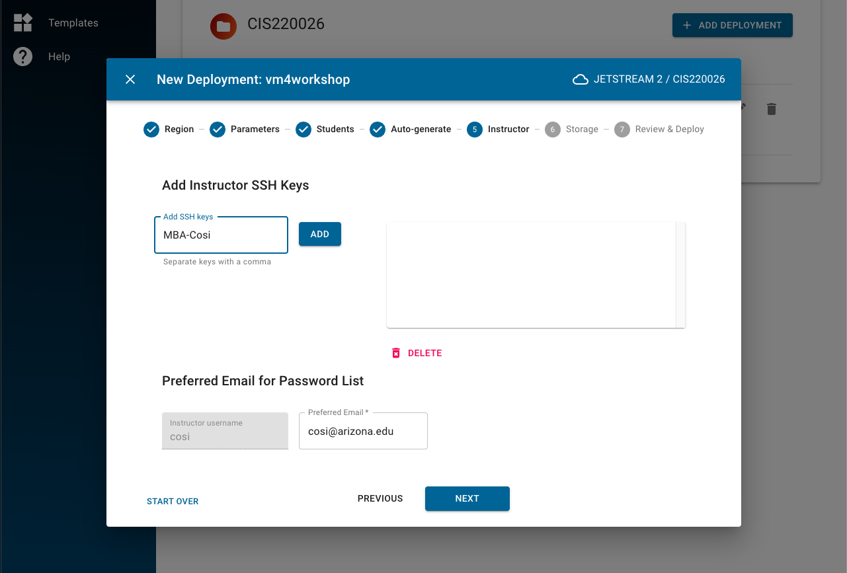Open Help from the question mark icon
The width and height of the screenshot is (847, 573).
click(x=23, y=57)
